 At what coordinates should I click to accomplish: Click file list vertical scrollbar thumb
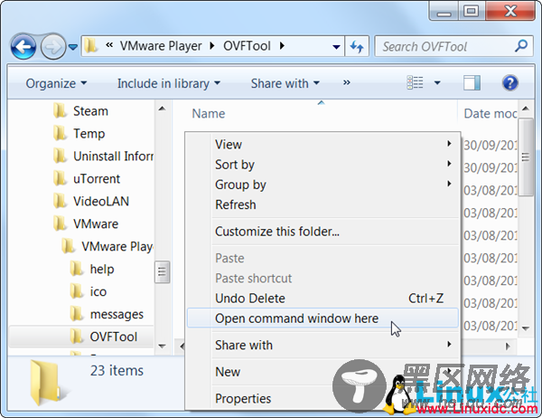coord(526,157)
